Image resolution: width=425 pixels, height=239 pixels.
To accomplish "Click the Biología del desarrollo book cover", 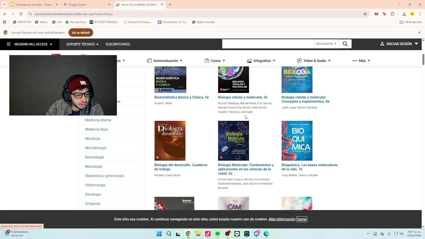I will pyautogui.click(x=170, y=141).
